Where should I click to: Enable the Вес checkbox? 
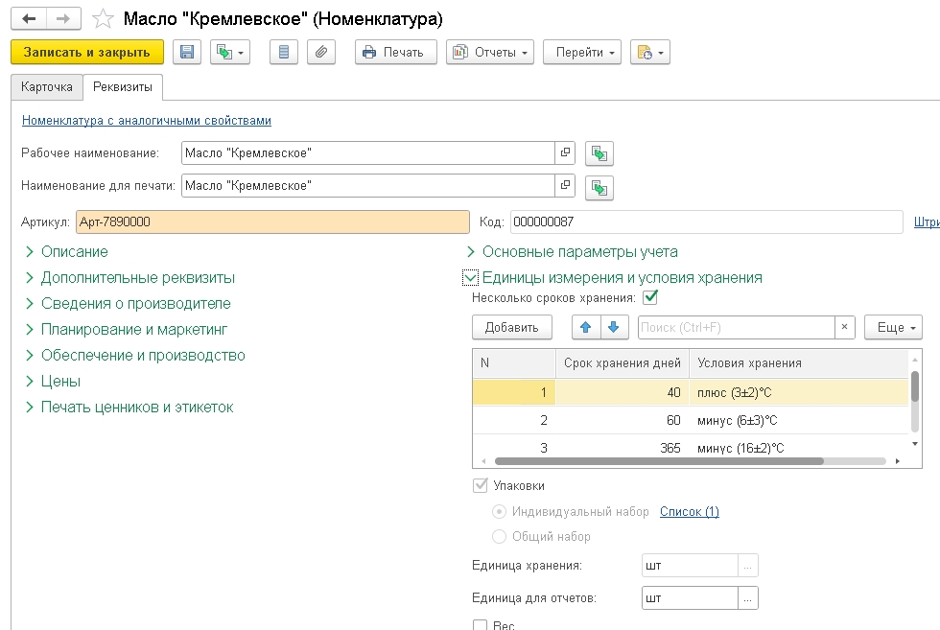click(x=481, y=625)
